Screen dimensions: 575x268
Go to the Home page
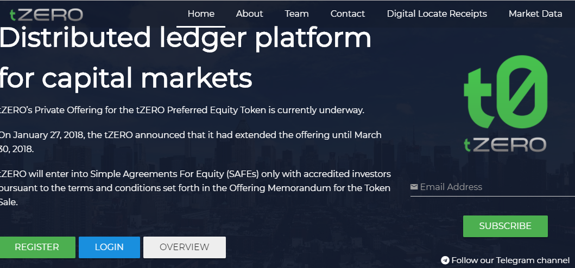(x=201, y=14)
